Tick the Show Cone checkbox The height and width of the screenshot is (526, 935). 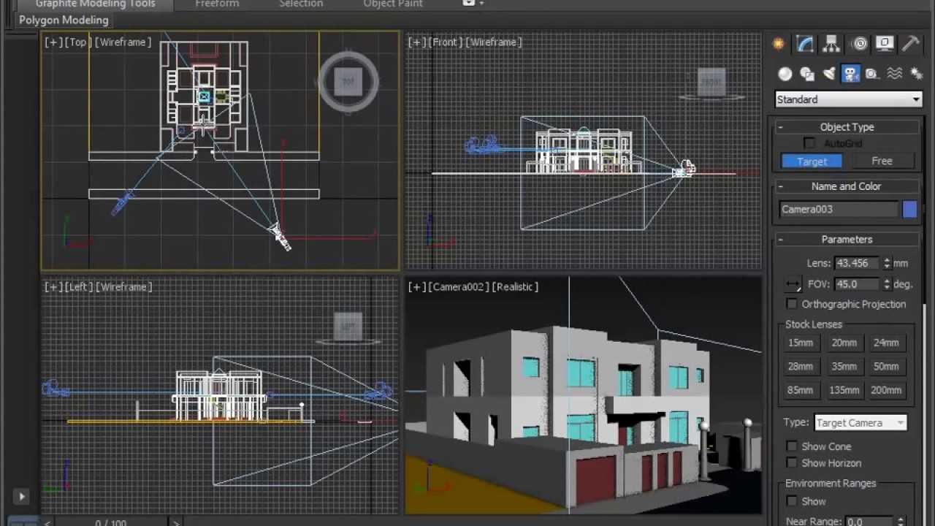(792, 446)
